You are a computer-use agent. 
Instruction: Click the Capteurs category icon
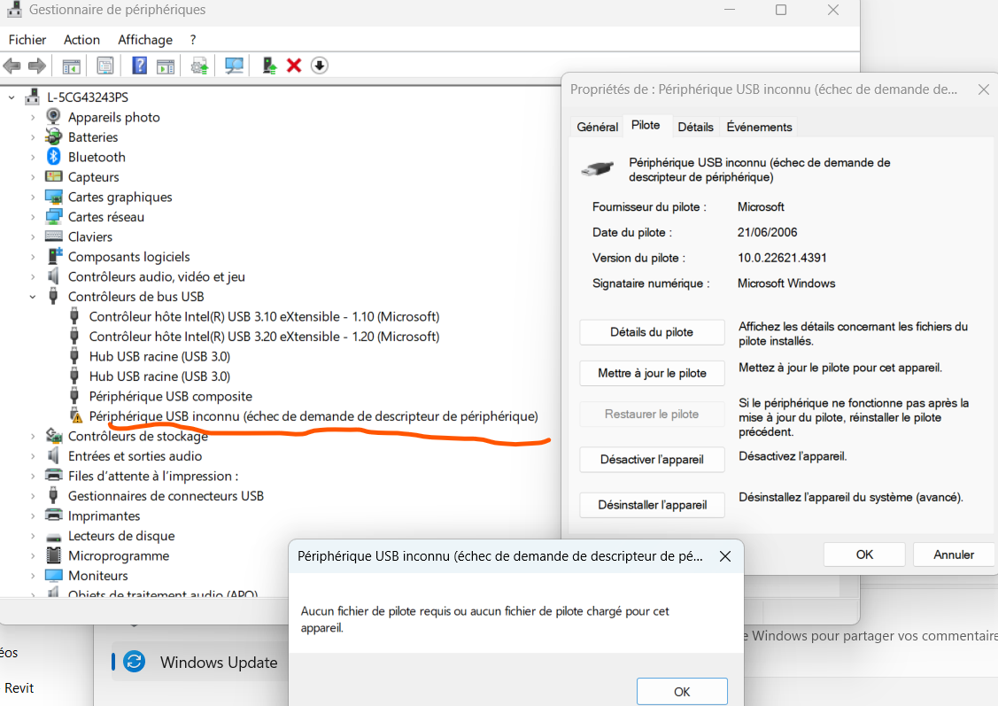[x=53, y=176]
